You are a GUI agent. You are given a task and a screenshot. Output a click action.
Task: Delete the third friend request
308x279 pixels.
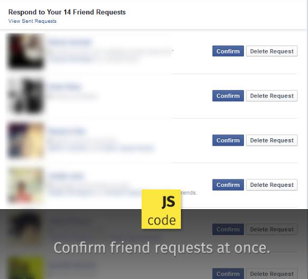coord(272,140)
